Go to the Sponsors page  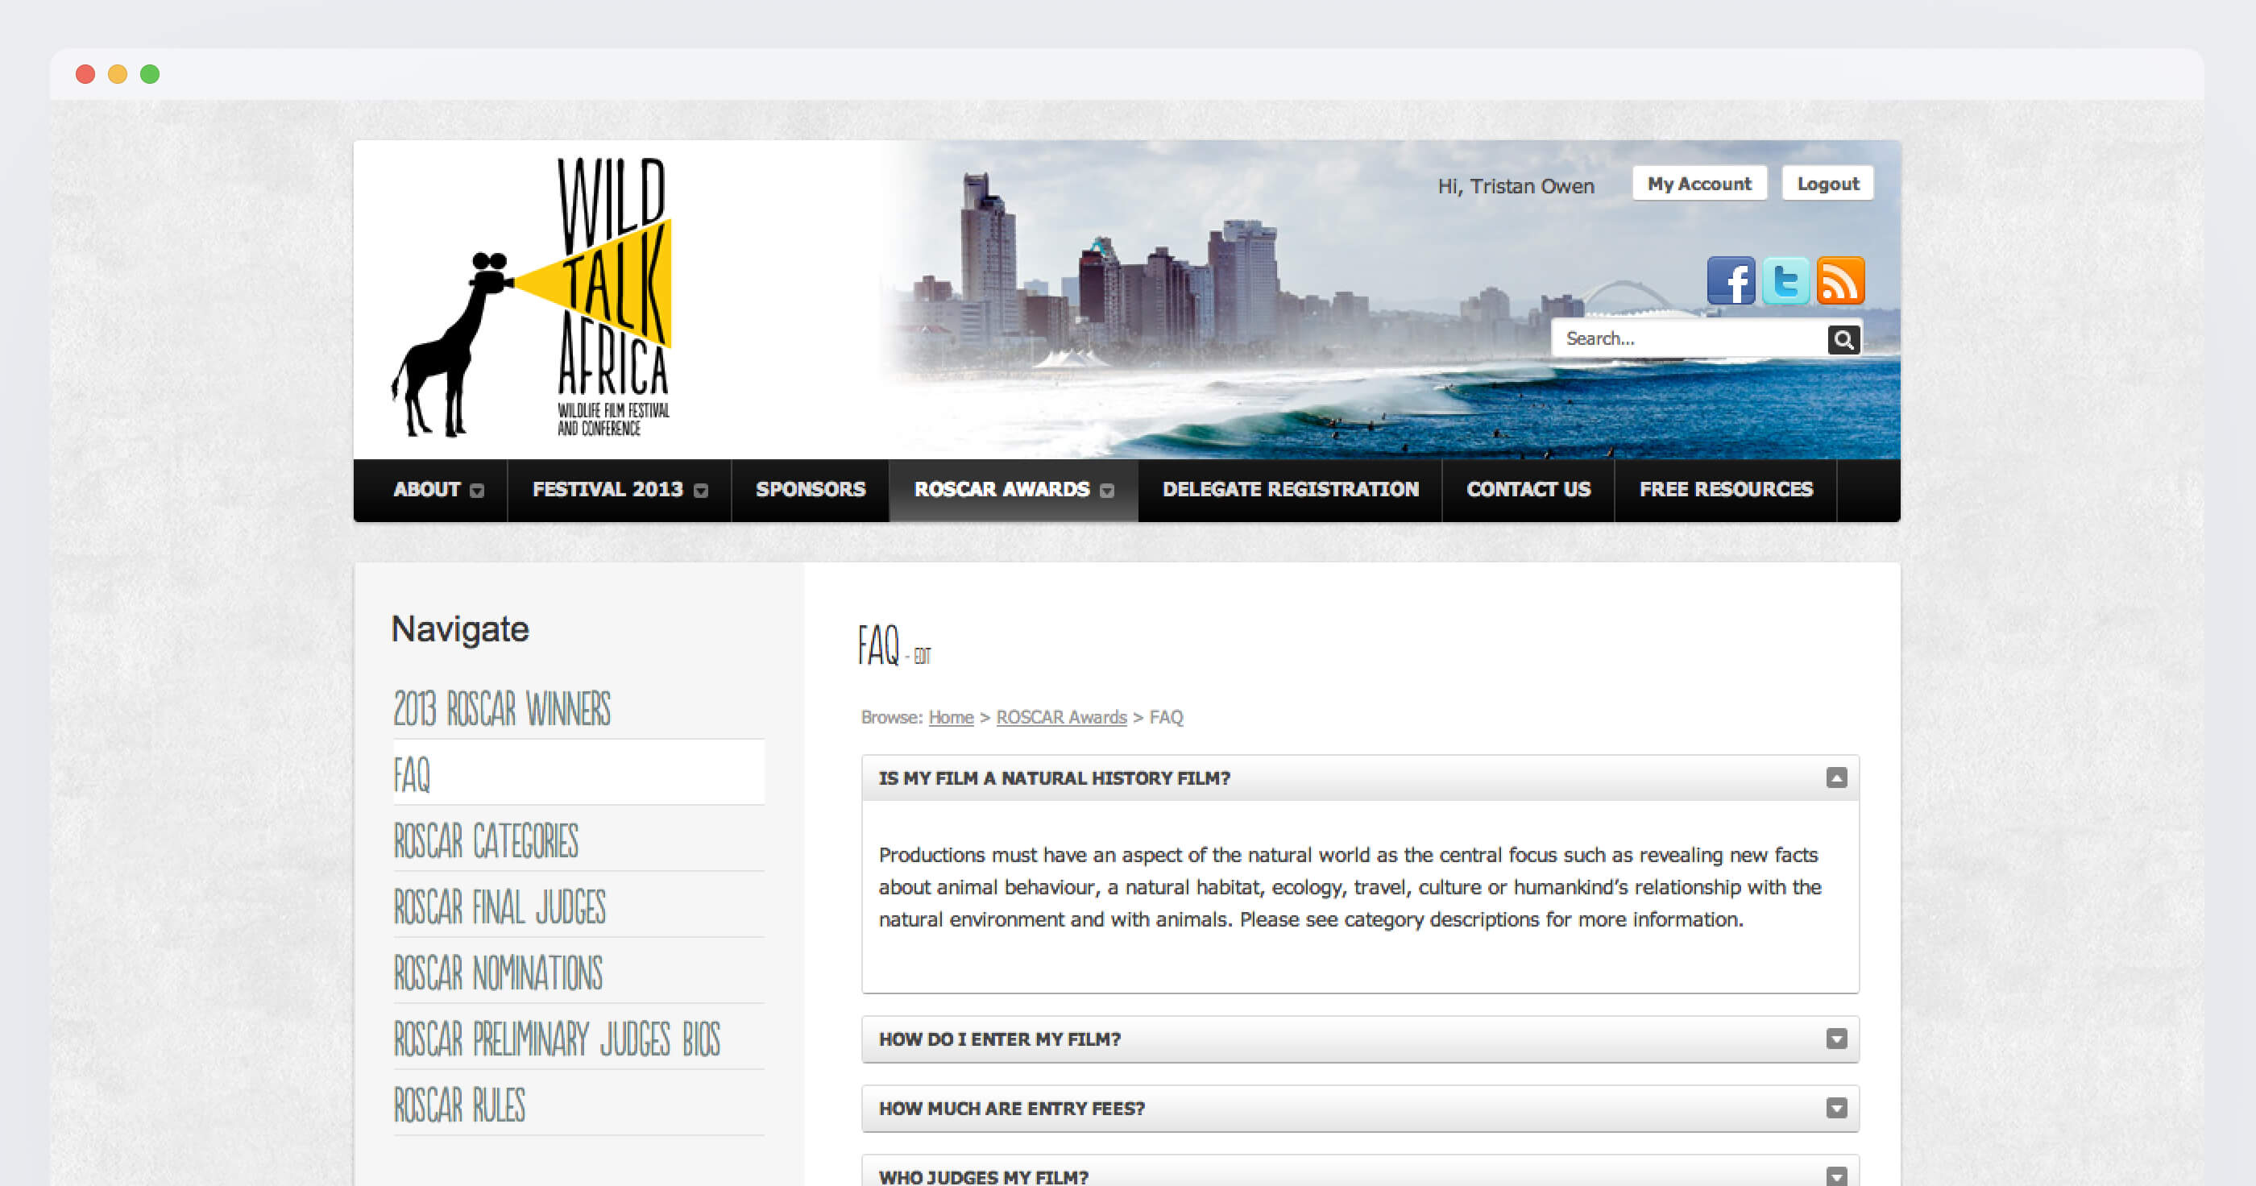[810, 490]
